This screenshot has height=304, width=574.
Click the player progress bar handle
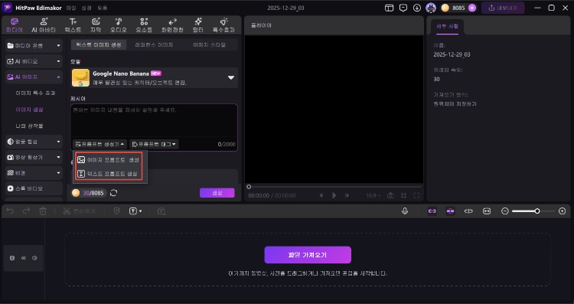249,187
